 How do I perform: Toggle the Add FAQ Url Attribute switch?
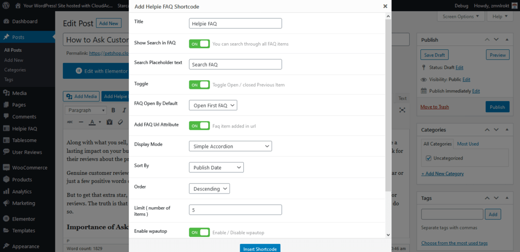(199, 125)
